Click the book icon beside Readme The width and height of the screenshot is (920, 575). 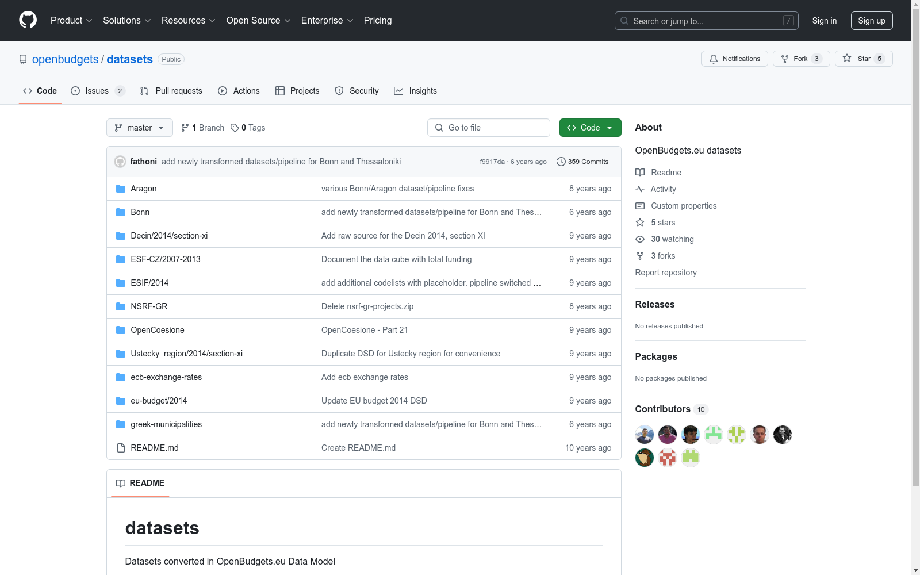(x=640, y=172)
